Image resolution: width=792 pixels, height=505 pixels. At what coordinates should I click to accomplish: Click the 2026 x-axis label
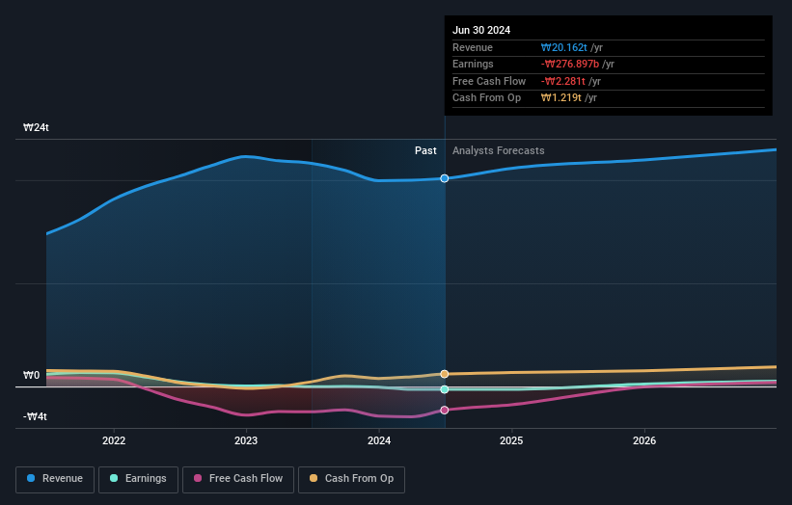644,440
